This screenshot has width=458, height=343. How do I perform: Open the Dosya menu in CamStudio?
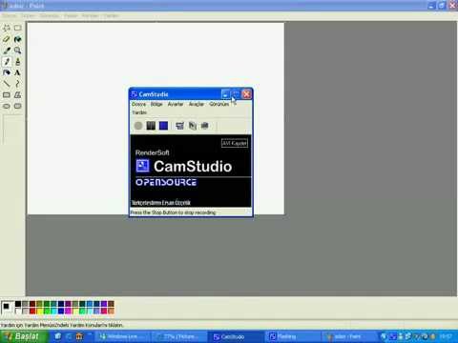click(x=138, y=104)
